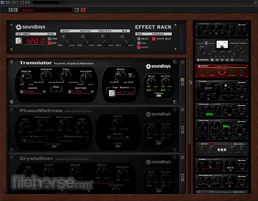This screenshot has width=258, height=201.
Task: Click the Tremolator Mod indicator button
Action: point(56,91)
